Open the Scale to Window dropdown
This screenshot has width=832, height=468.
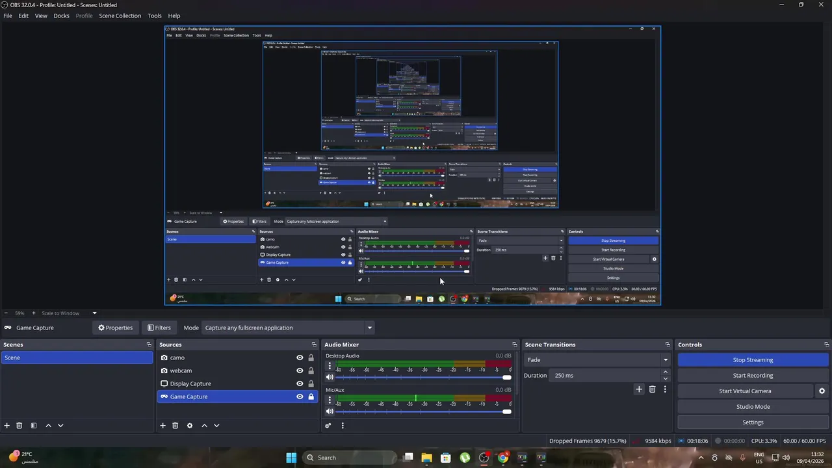69,313
